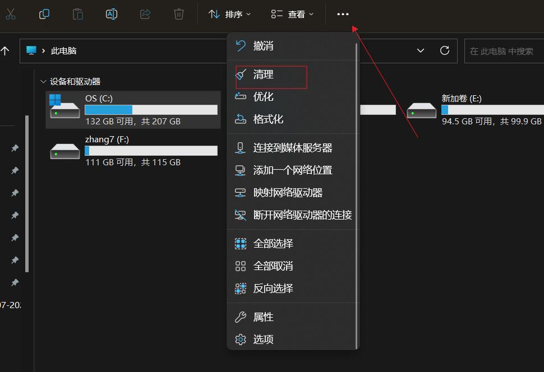Open 属性 from the menu
This screenshot has width=544, height=372.
[262, 317]
